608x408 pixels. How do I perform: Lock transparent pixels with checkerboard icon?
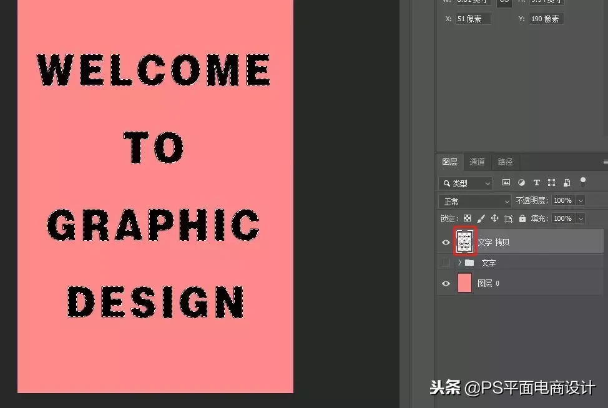[468, 218]
